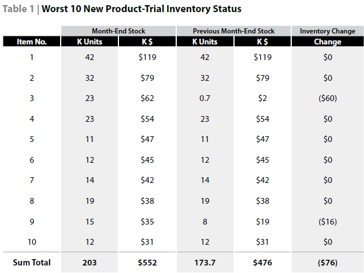The width and height of the screenshot is (364, 273).
Task: Click the $35 month-end value for item 9
Action: (x=146, y=222)
